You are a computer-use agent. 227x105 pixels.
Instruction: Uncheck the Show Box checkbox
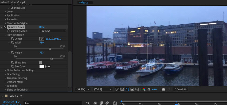[41, 62]
